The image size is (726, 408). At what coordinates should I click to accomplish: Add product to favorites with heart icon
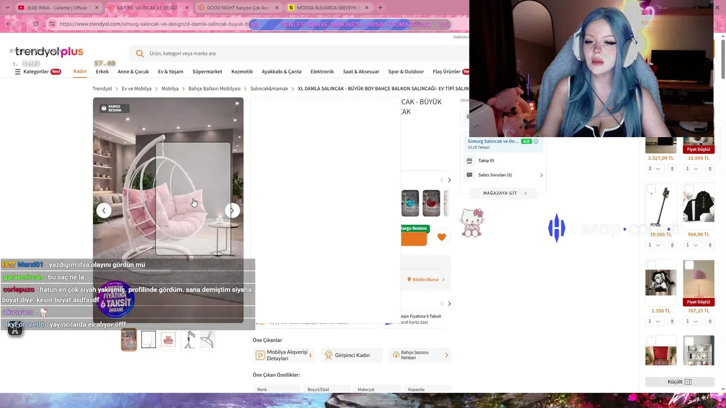point(441,237)
